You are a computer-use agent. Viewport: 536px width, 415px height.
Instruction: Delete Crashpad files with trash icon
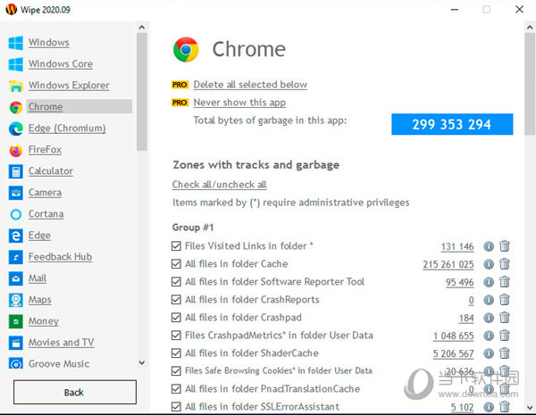[x=505, y=318]
